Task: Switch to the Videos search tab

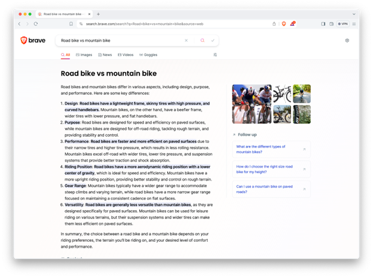Action: point(126,54)
